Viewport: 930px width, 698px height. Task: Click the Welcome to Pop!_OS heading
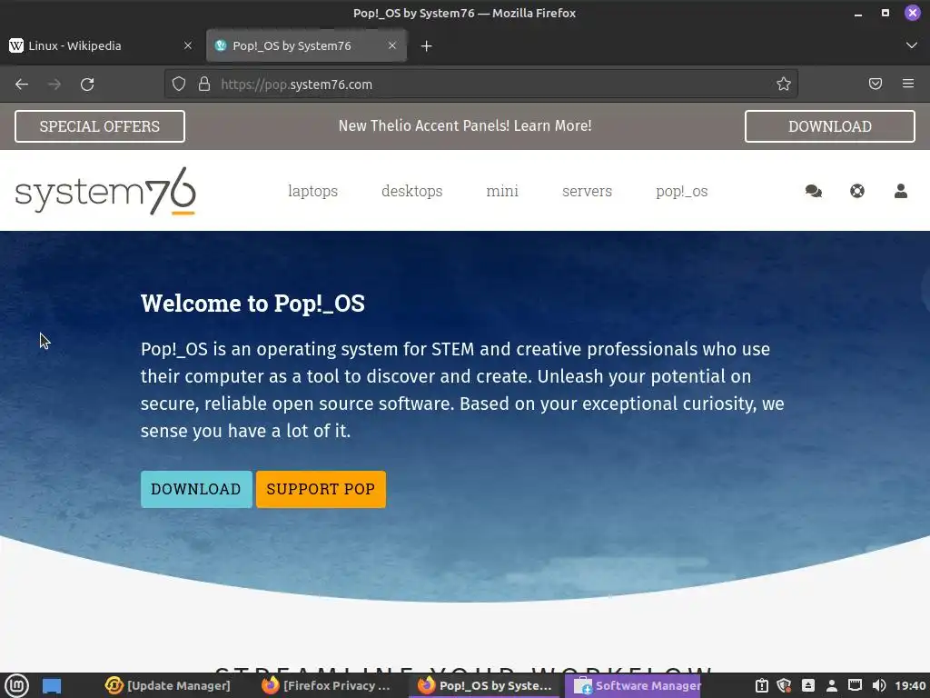[x=252, y=304]
